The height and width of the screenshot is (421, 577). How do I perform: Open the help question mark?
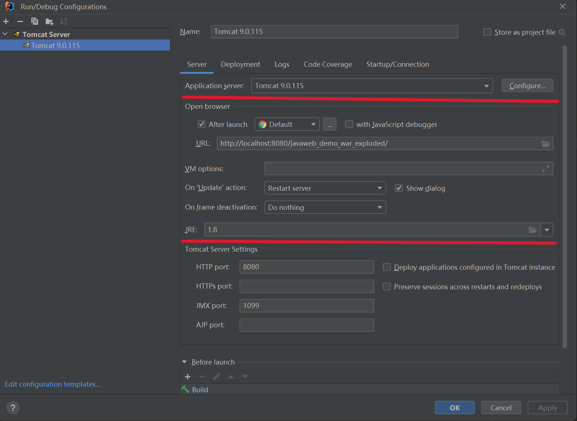click(13, 408)
